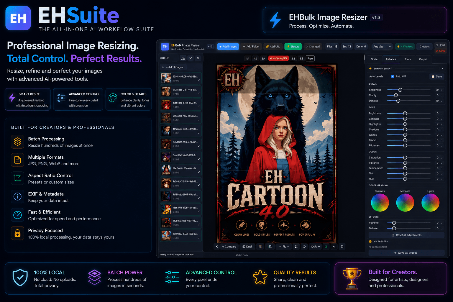Select the 1:1 aspect ratio preset
Viewport: 453px width, 302px height.
(247, 58)
